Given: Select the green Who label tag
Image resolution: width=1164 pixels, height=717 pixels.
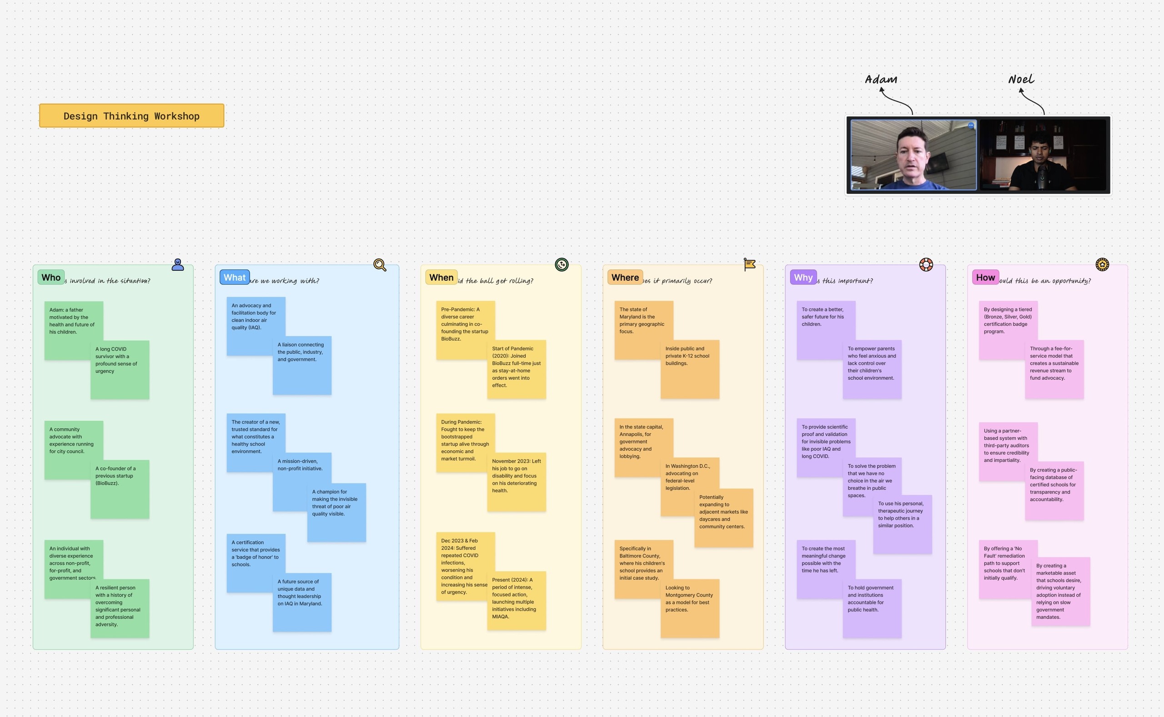Looking at the screenshot, I should [x=51, y=278].
